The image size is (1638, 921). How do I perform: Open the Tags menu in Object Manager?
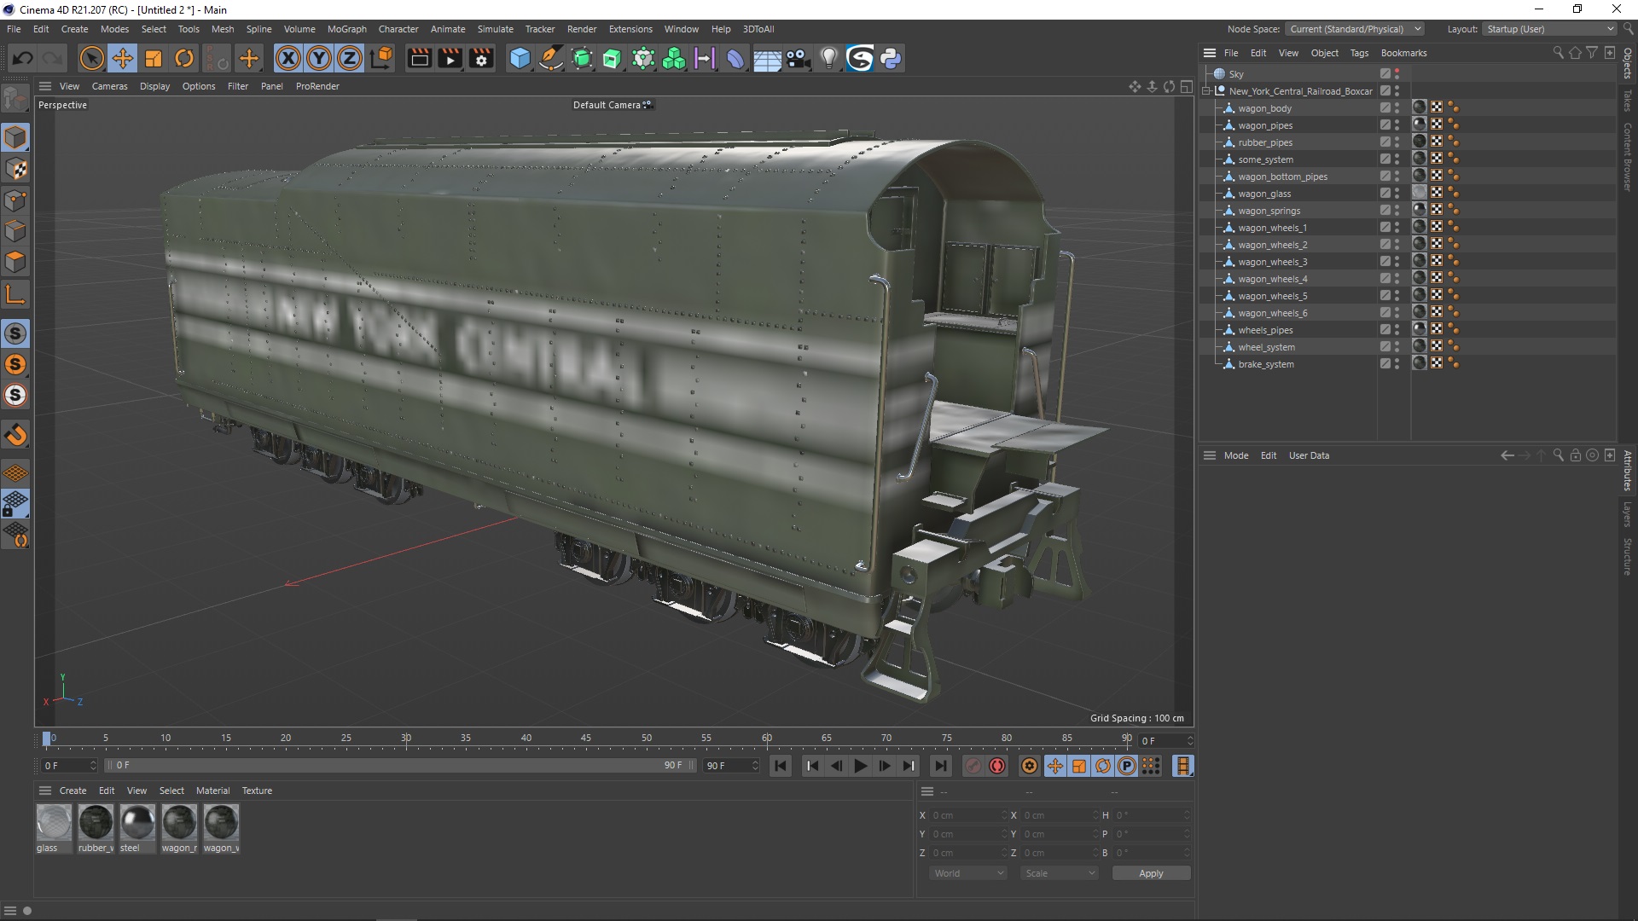point(1359,53)
